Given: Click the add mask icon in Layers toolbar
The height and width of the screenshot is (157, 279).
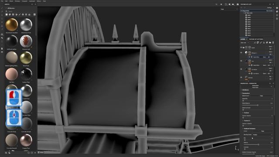Looking at the screenshot, I should tap(258, 43).
